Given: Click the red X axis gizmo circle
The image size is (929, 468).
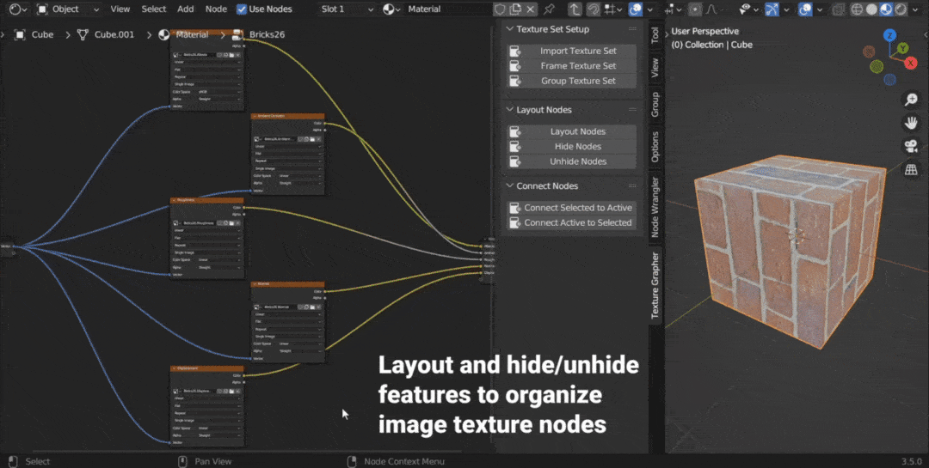Looking at the screenshot, I should point(913,63).
